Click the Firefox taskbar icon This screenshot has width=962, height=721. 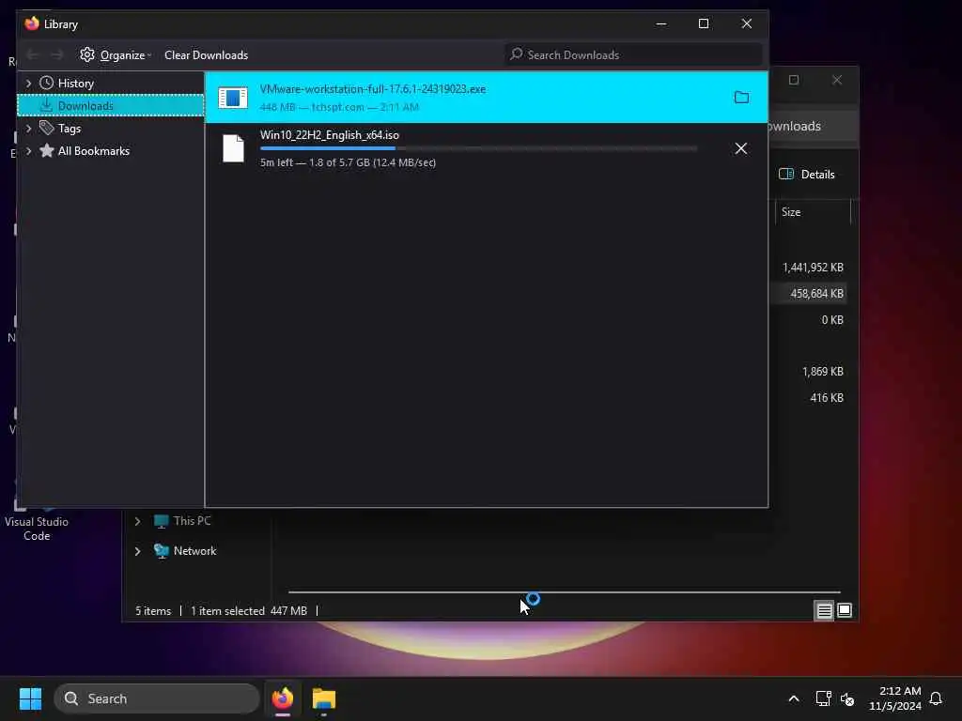pyautogui.click(x=283, y=698)
